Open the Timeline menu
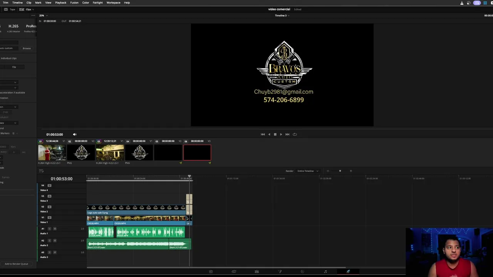Viewport: 493px width, 277px height. point(17,3)
